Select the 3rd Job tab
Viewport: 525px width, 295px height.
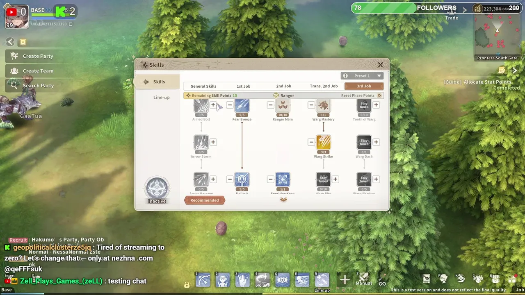click(x=364, y=86)
